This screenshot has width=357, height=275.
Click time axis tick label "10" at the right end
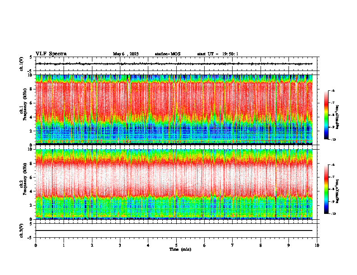[317, 245]
